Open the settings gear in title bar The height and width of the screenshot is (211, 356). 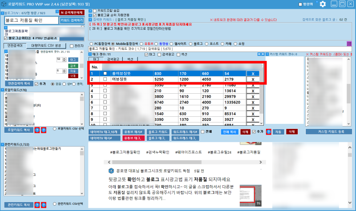click(323, 4)
